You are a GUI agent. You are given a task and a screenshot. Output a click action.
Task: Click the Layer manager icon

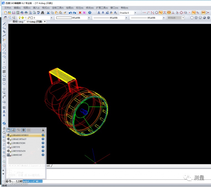tap(5, 17)
